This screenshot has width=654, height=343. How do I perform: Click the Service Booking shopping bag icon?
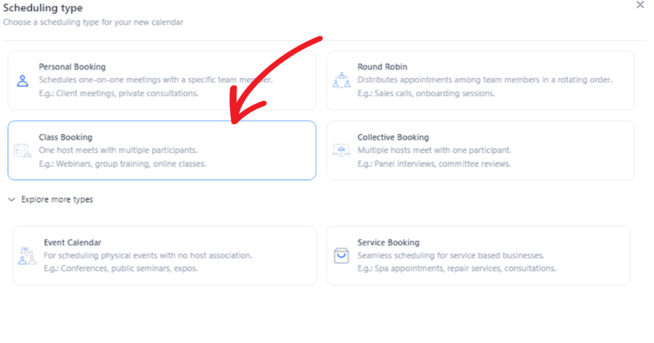(x=341, y=256)
